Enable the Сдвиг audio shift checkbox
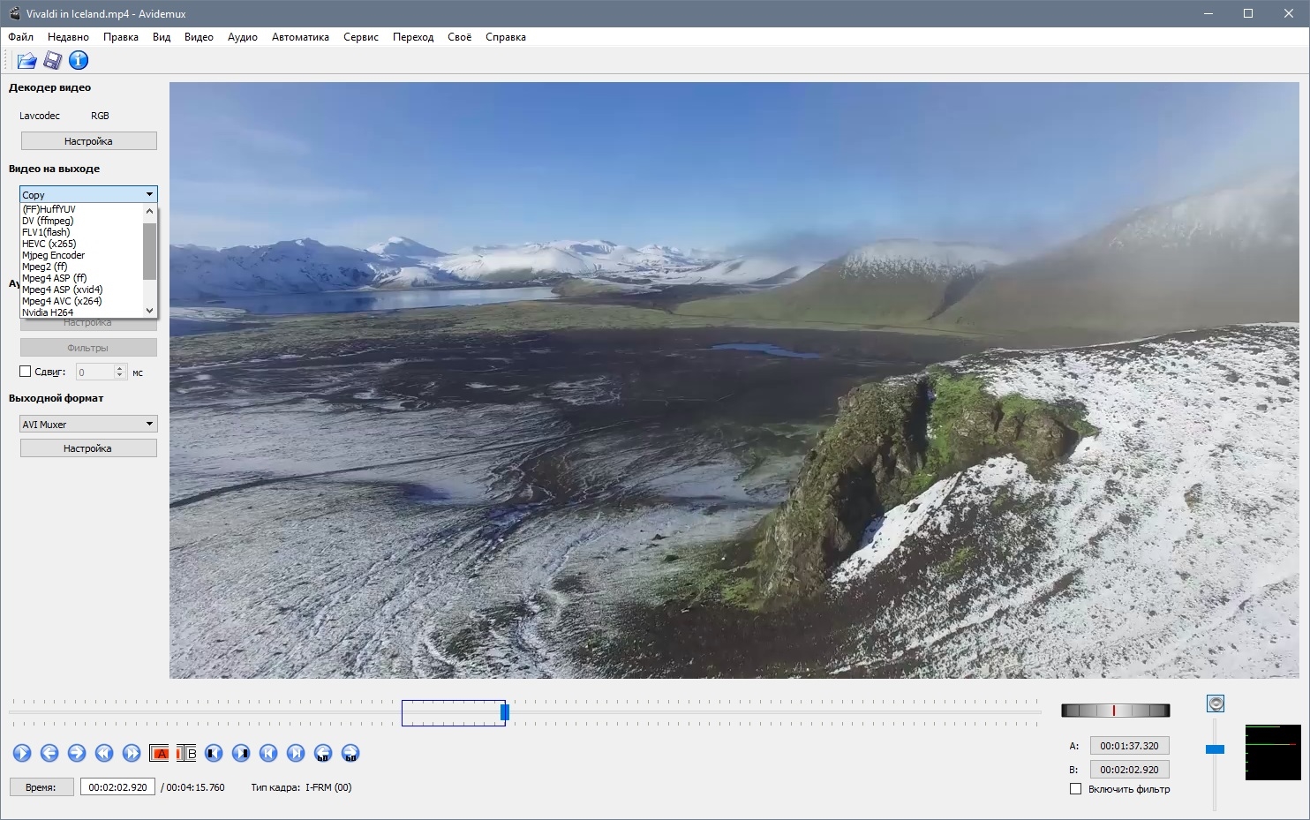1310x820 pixels. point(26,372)
